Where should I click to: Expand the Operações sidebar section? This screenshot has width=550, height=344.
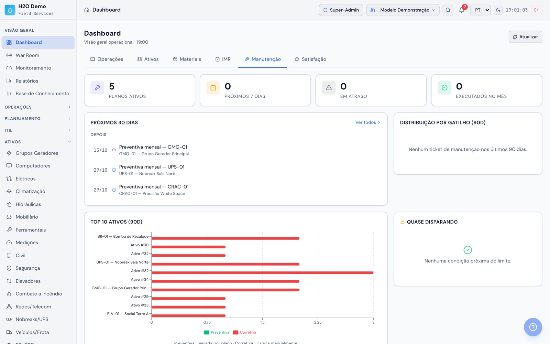pos(38,107)
